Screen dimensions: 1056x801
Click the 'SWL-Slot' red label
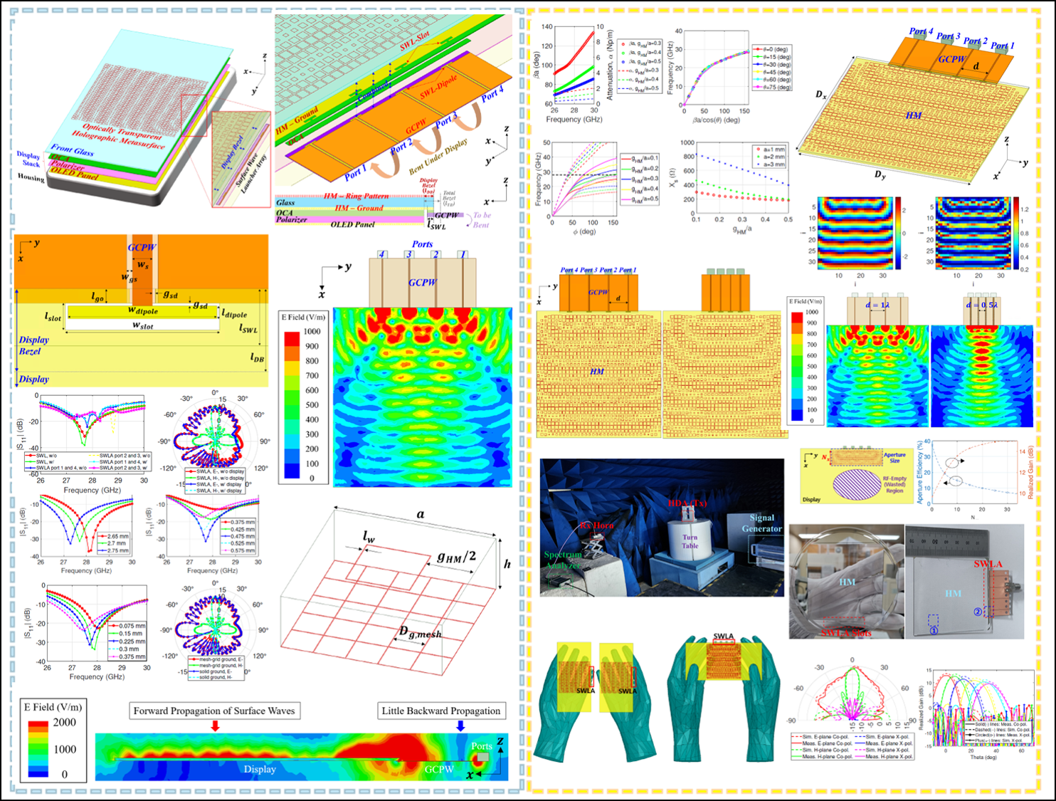pyautogui.click(x=414, y=41)
